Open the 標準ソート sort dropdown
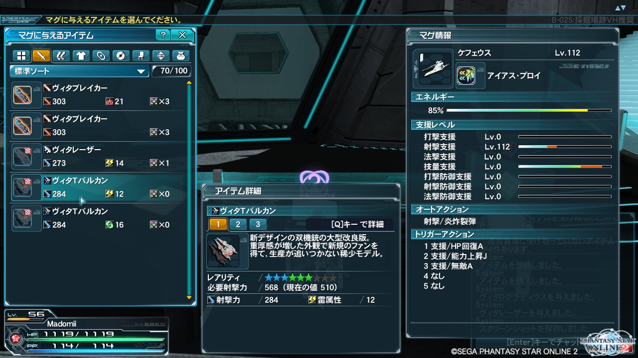638x358 pixels. point(79,72)
